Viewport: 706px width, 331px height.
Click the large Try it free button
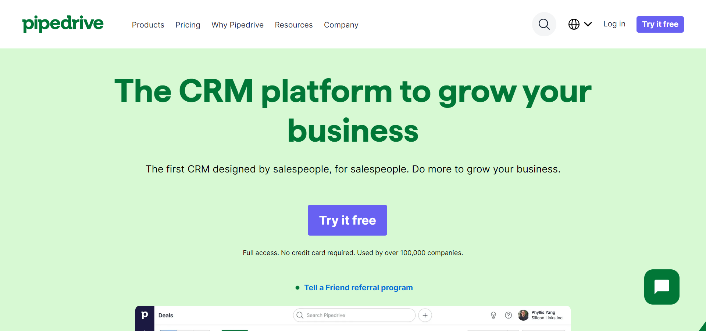(347, 220)
